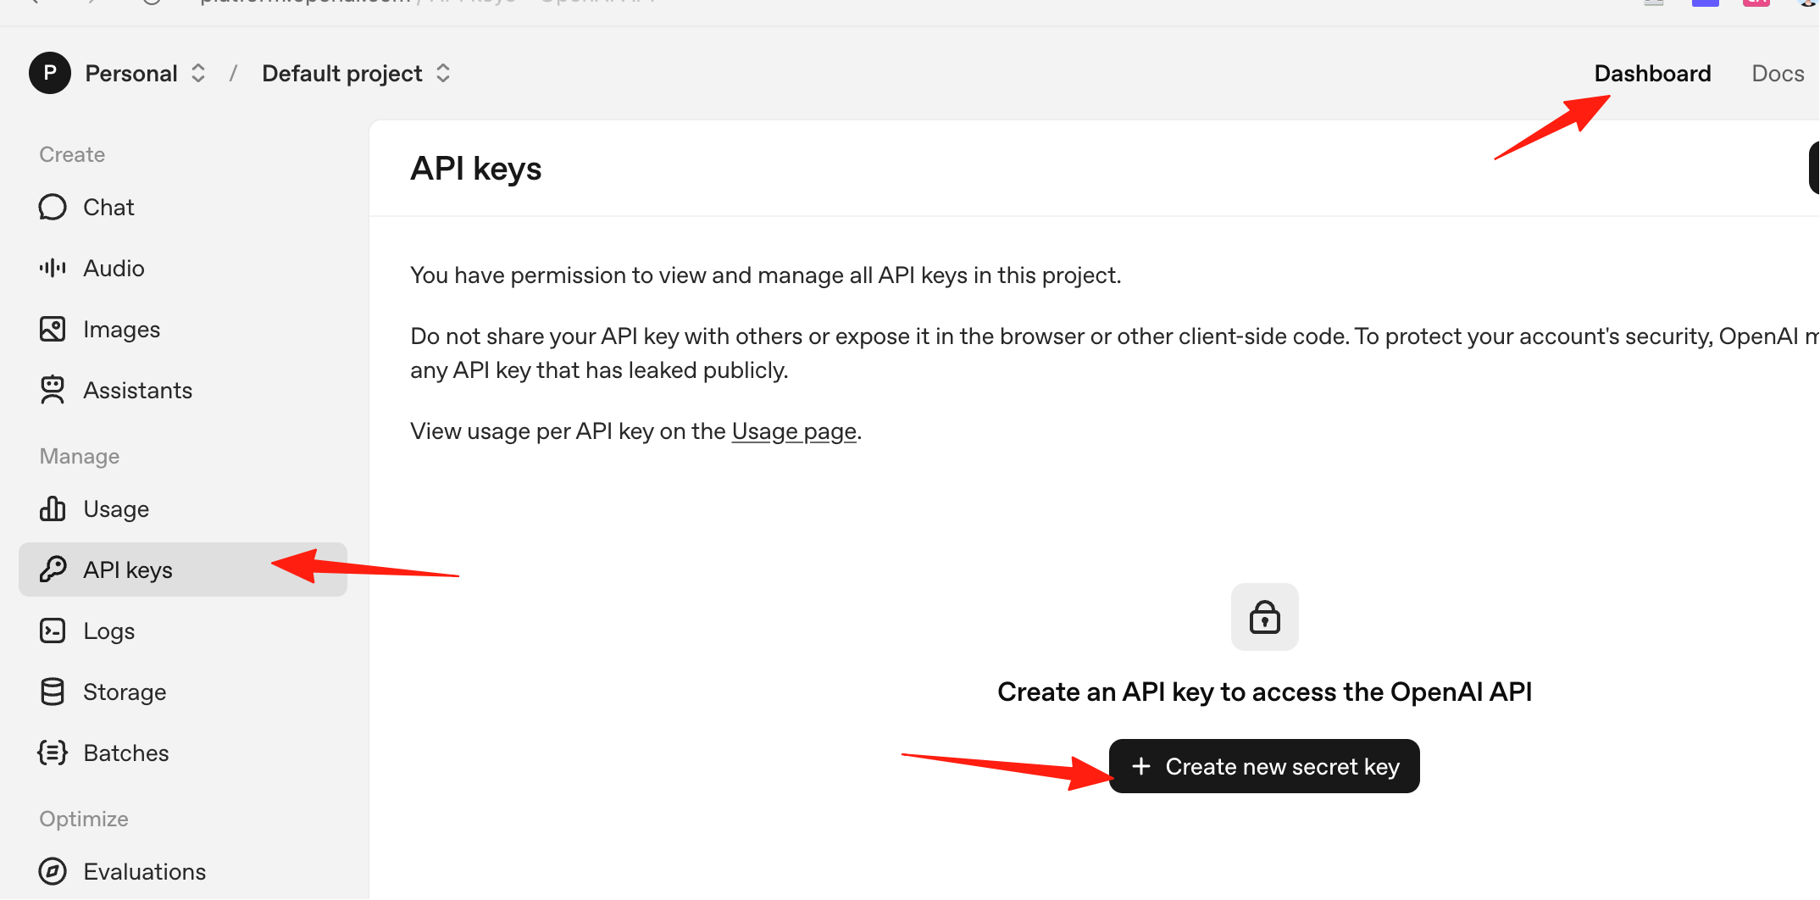Open Images using the picture icon
The height and width of the screenshot is (900, 1820).
(53, 329)
